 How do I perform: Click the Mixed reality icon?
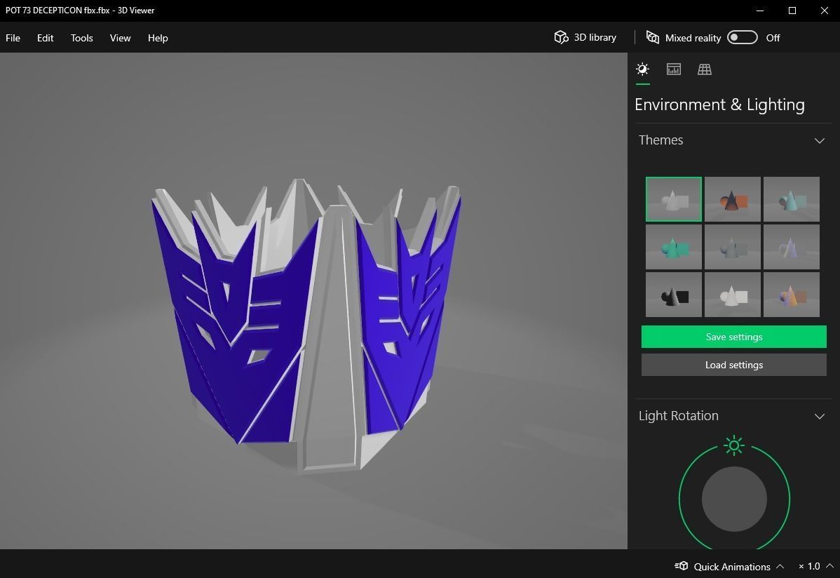pos(653,37)
